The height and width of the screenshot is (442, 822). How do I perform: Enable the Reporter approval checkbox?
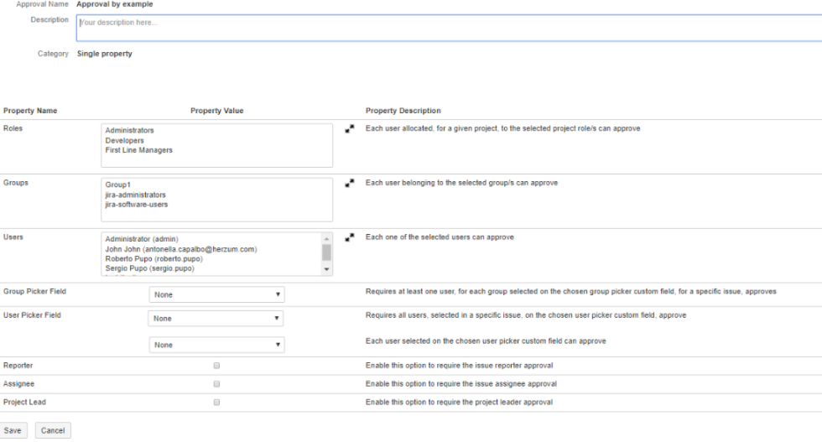216,366
